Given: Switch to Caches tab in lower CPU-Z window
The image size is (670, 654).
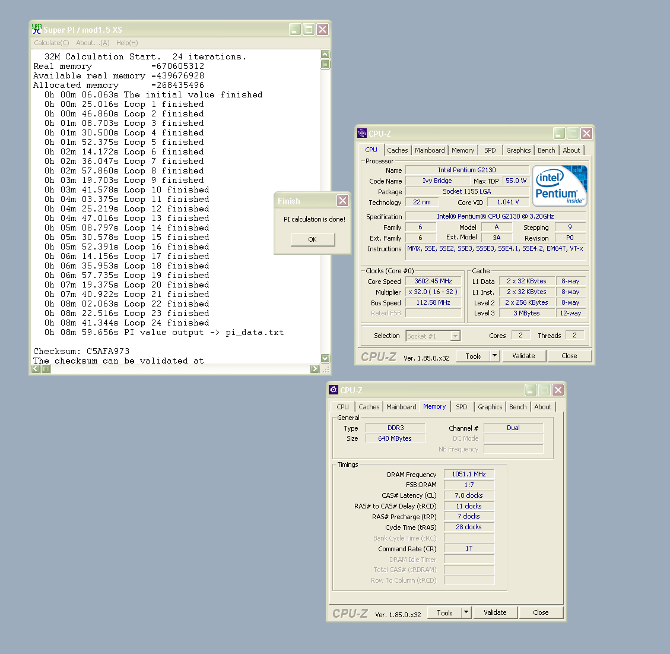Looking at the screenshot, I should (x=369, y=407).
